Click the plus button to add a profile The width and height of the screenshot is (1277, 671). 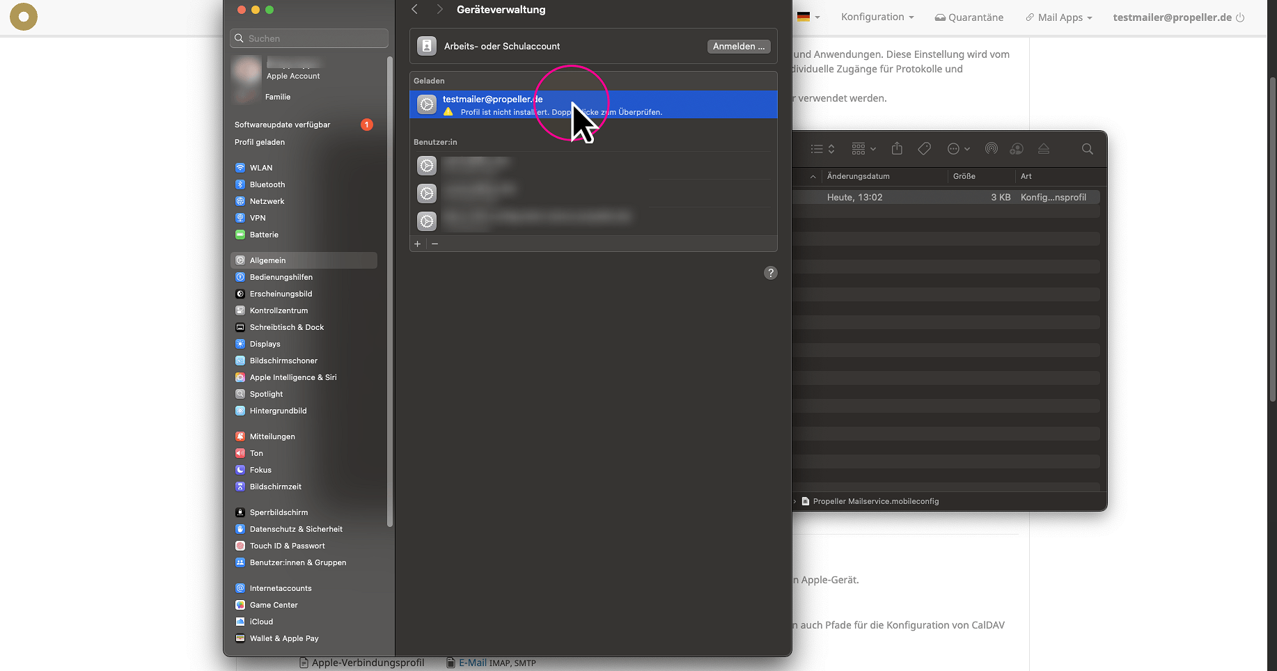pyautogui.click(x=417, y=244)
